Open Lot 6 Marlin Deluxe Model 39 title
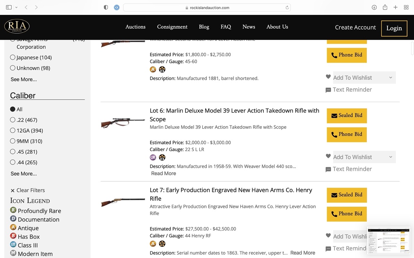 (x=234, y=115)
